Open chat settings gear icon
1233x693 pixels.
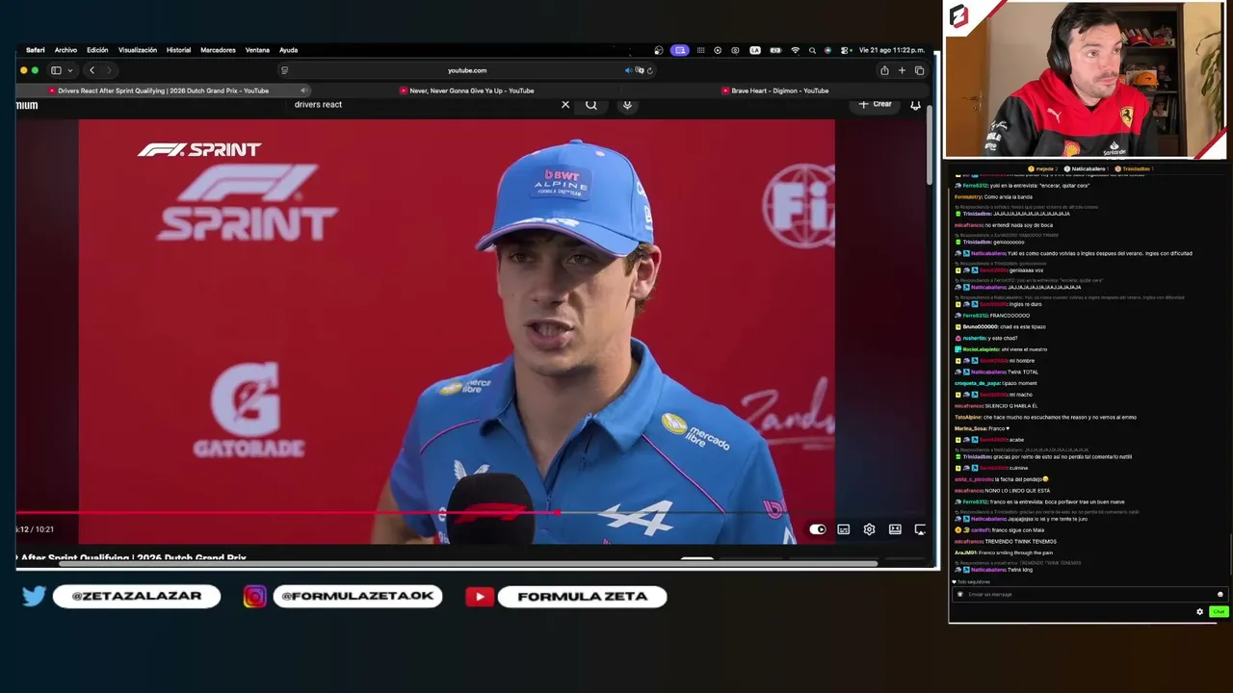pyautogui.click(x=1199, y=612)
